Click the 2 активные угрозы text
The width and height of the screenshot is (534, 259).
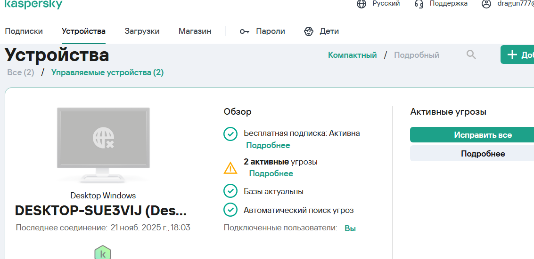[280, 162]
